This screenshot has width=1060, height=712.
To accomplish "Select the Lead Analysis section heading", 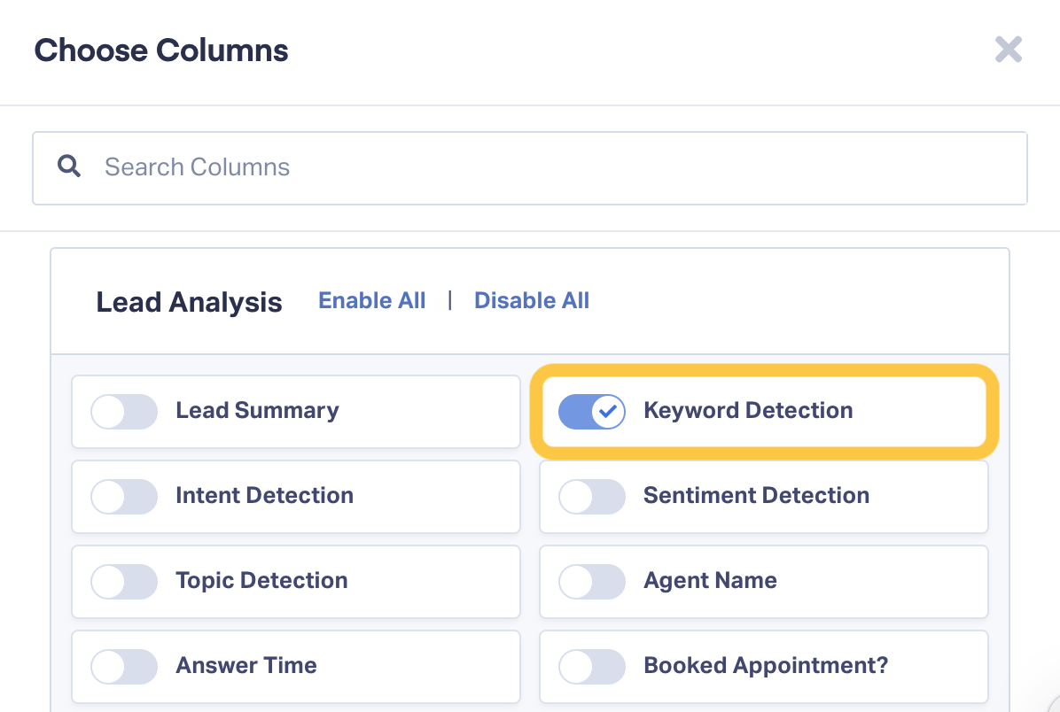I will [x=190, y=302].
